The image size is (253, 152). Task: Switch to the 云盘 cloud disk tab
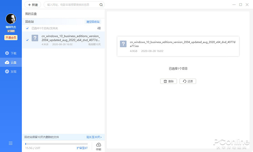11,63
